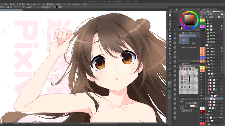Toggle visibility of the !fx folder
The width and height of the screenshot is (225, 126).
coord(201,20)
